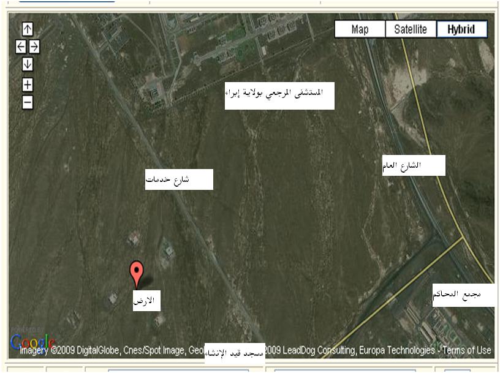The image size is (500, 373).
Task: Zoom out with the minus button
Action: (28, 103)
